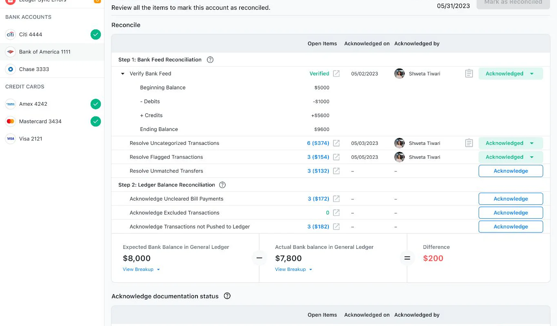Screen dimensions: 557x326
Task: Click green reconciled checkmark for Amex 4242
Action: point(95,104)
